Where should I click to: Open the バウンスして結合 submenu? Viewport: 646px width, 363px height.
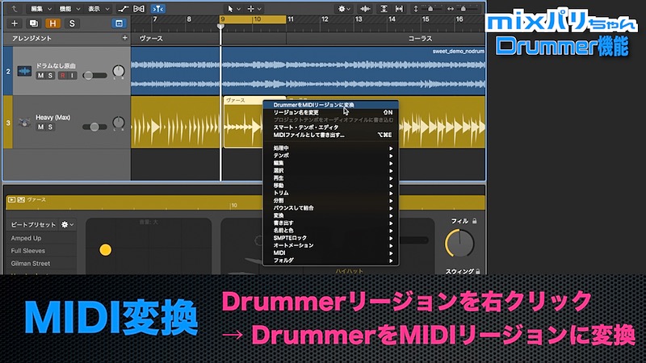(x=330, y=208)
